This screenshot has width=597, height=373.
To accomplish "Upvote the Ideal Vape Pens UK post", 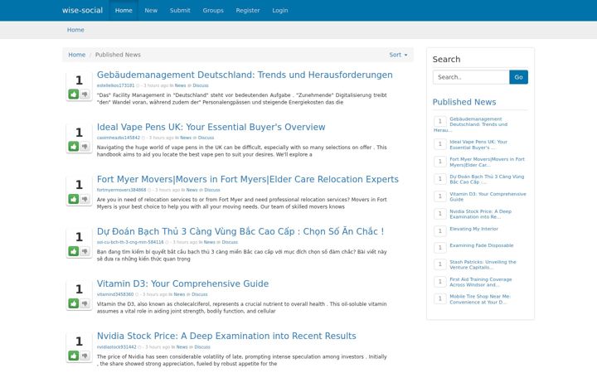I will [x=74, y=146].
